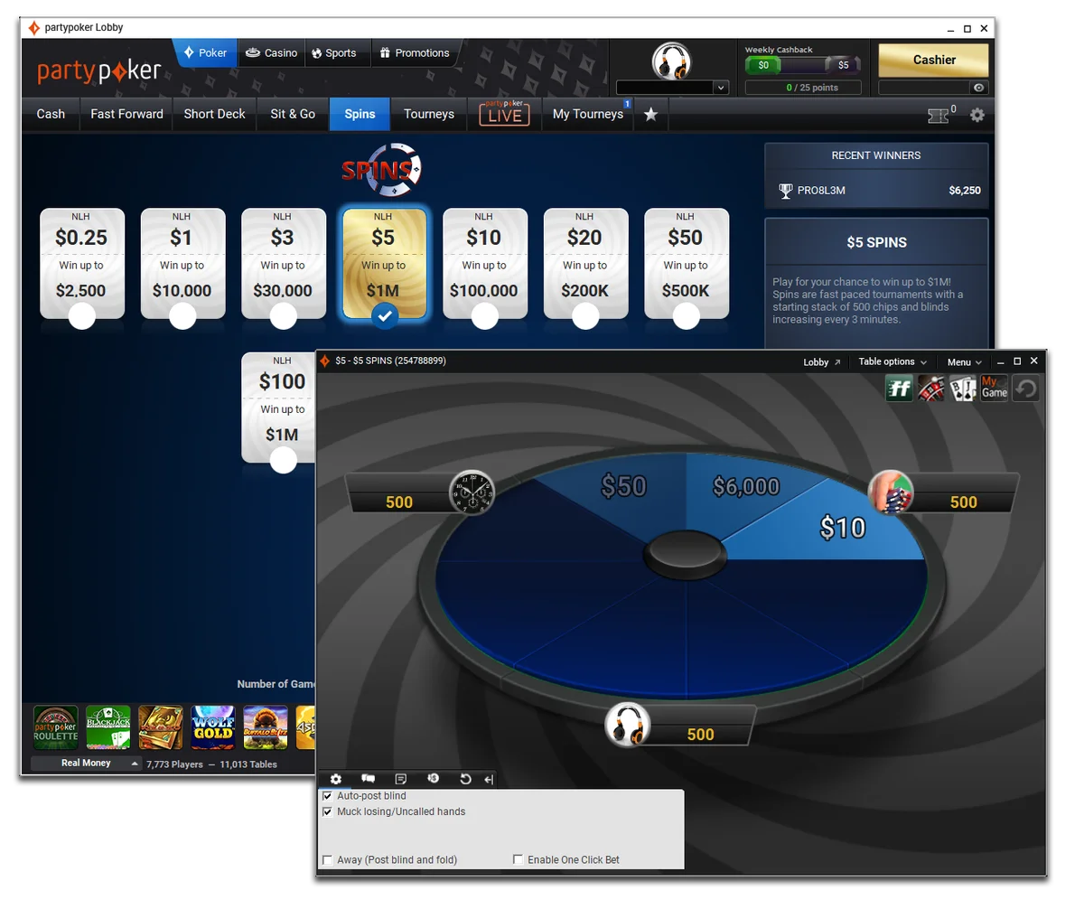Open the chat bubbles tab in the table panel
Screen dimensions: 1084x900
click(x=369, y=779)
